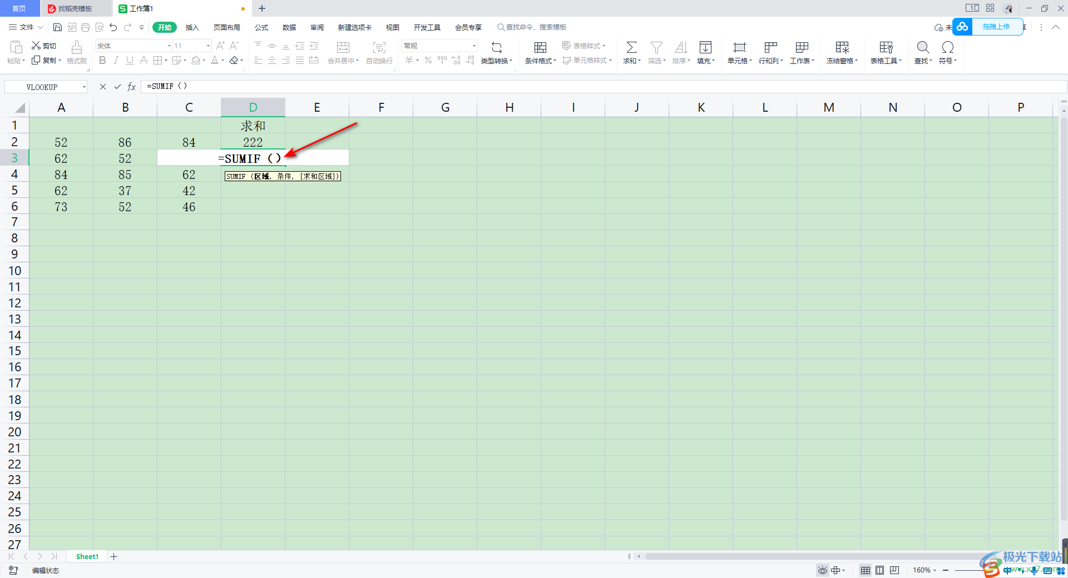Open the 插入 (Insert) ribbon tab
This screenshot has width=1068, height=578.
192,27
